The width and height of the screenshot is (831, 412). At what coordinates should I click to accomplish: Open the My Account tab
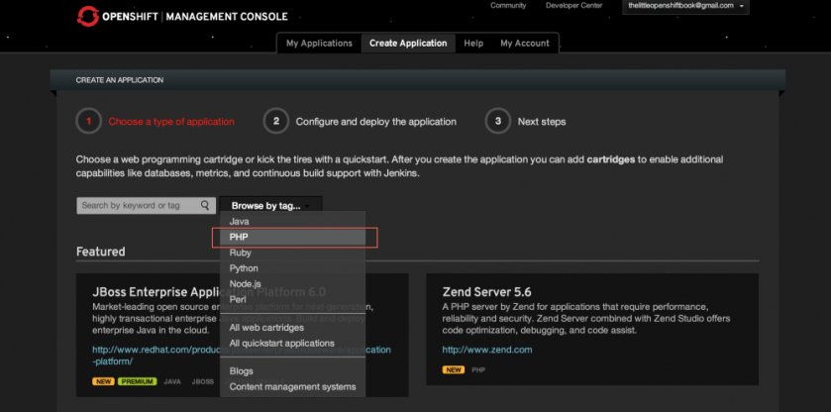[x=524, y=44]
